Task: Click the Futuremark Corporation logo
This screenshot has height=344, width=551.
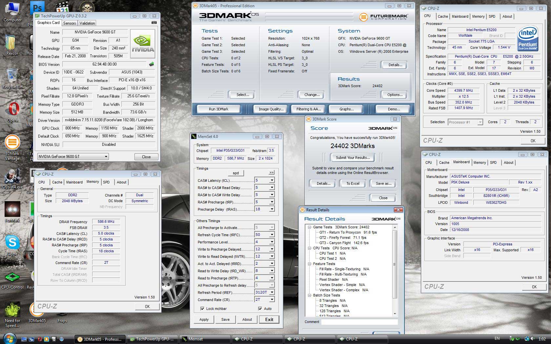Action: [x=383, y=17]
